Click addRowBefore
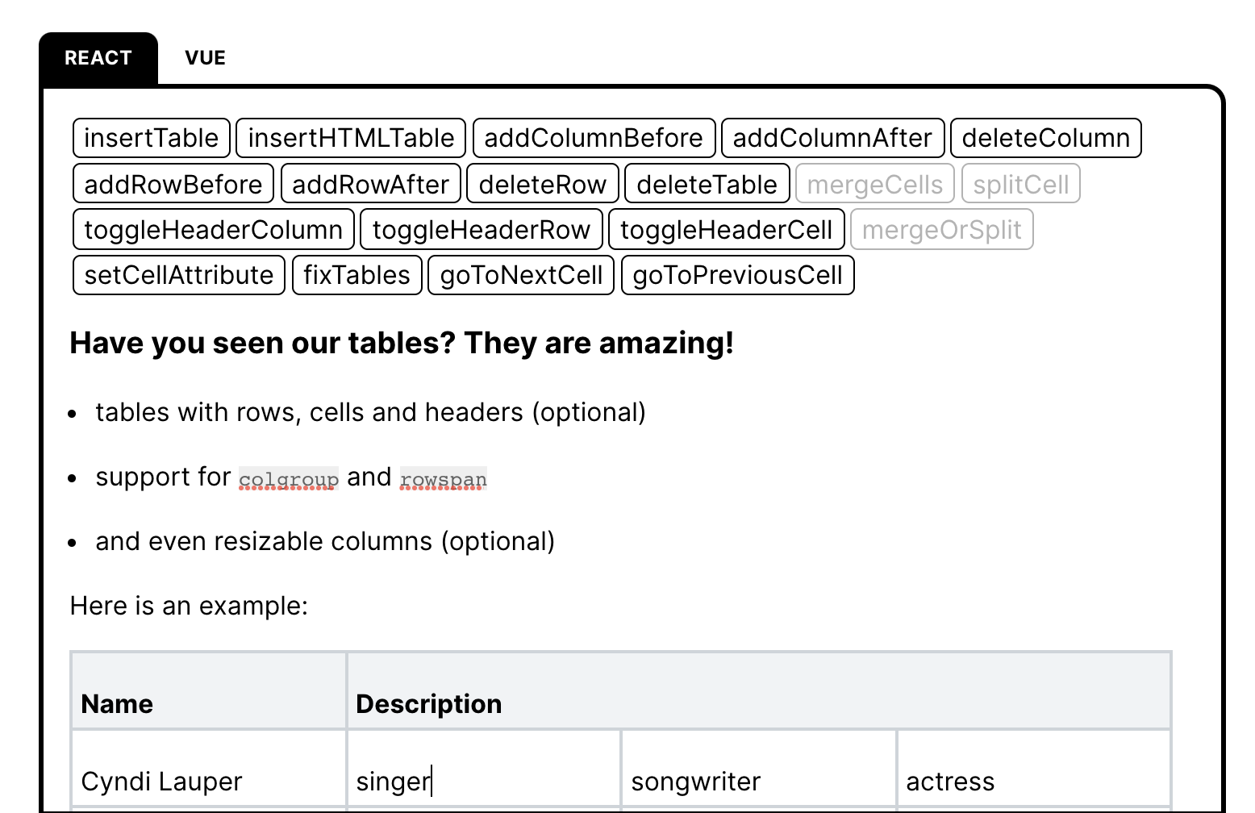The width and height of the screenshot is (1255, 813). tap(173, 184)
